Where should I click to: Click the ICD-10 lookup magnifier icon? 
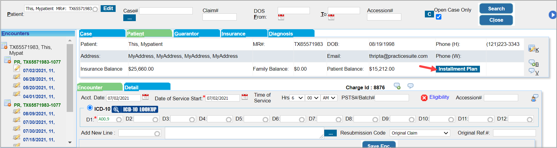(x=116, y=109)
